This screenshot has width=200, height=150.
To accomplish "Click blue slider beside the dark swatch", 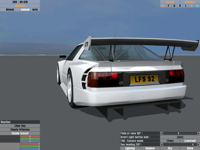I will point(30,141).
